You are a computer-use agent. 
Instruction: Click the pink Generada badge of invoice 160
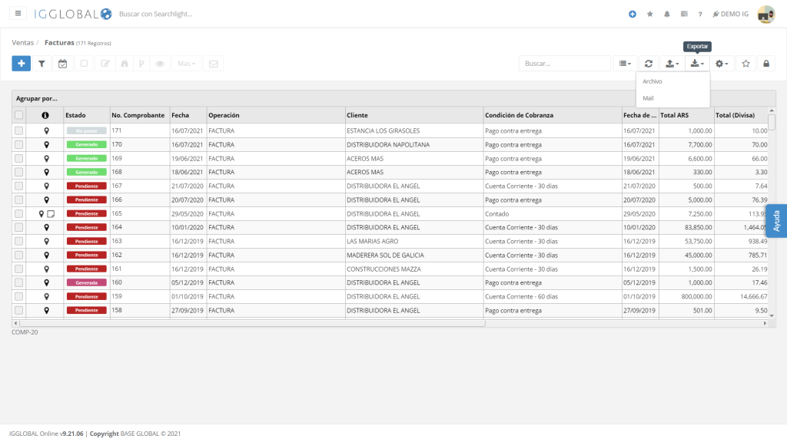coord(86,282)
